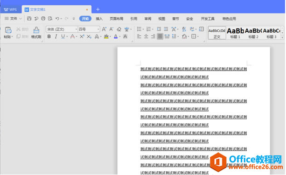Apply the 标题 1 style
286x175 pixels.
point(235,33)
